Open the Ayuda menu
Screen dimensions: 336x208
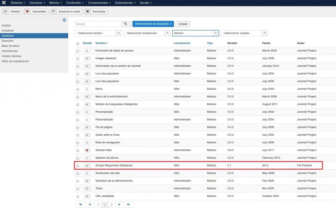(146, 3)
